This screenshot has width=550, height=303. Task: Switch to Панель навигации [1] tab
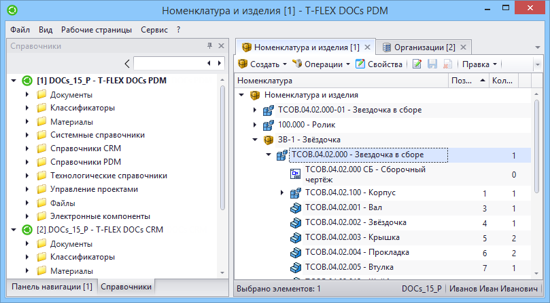(52, 287)
